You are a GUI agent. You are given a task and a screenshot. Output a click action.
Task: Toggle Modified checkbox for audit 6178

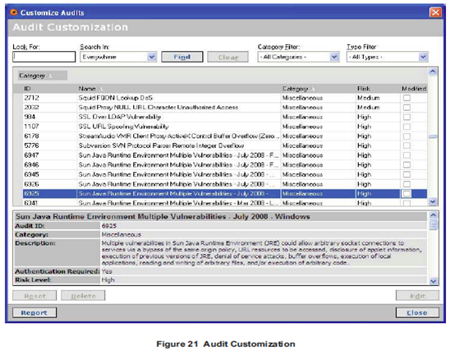pyautogui.click(x=407, y=136)
